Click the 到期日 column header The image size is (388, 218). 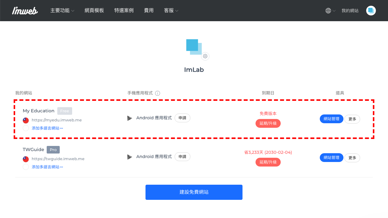(x=268, y=93)
